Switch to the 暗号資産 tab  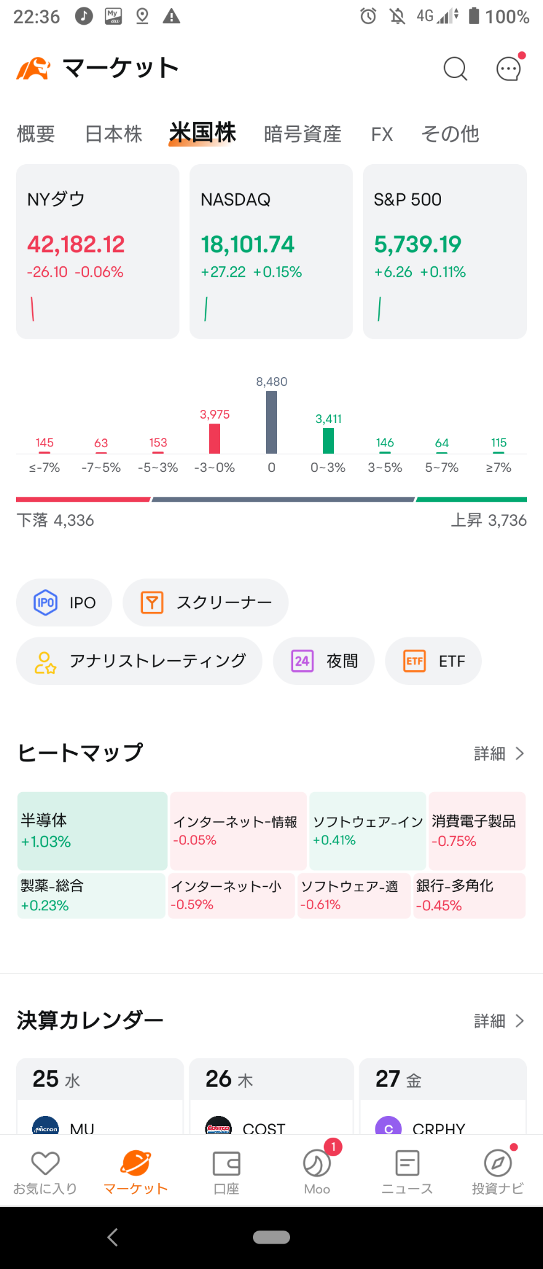pyautogui.click(x=302, y=134)
